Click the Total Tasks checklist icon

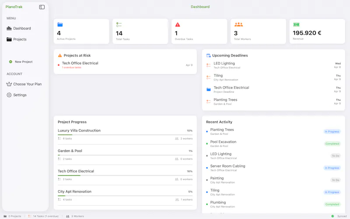click(119, 25)
